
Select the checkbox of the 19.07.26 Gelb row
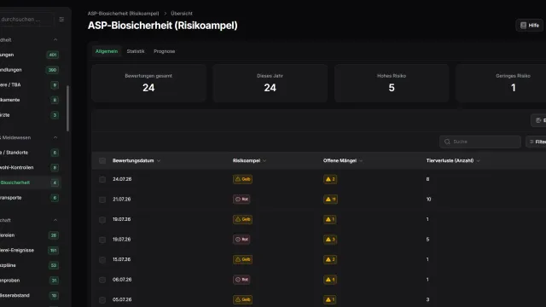102,220
